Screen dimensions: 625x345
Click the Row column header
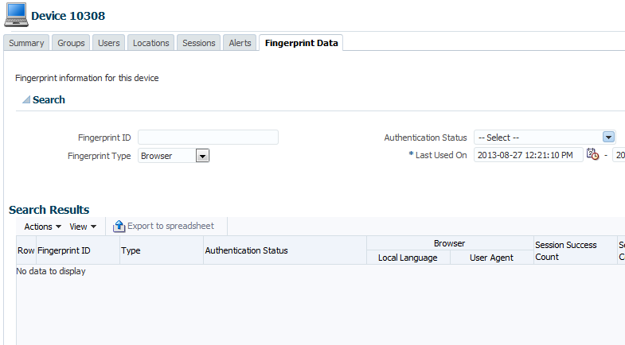26,250
